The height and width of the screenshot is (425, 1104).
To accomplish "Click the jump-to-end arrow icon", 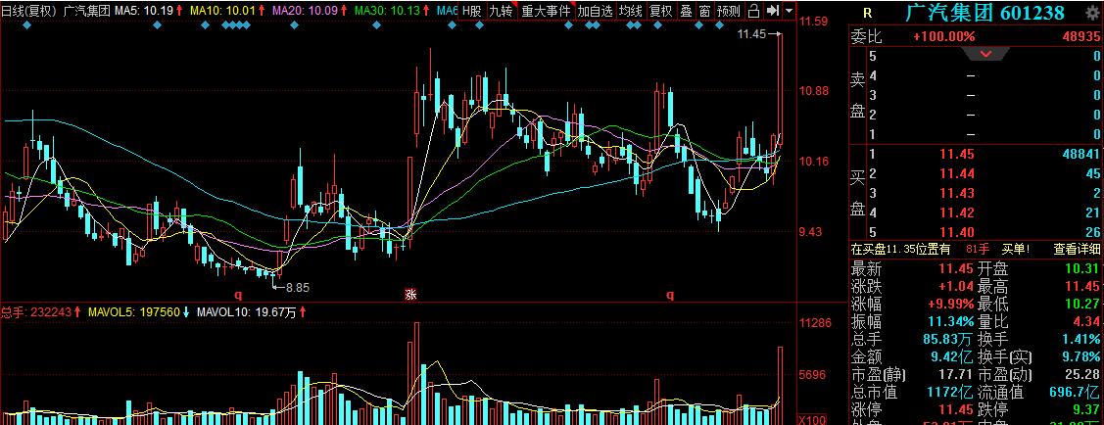I will pyautogui.click(x=772, y=11).
